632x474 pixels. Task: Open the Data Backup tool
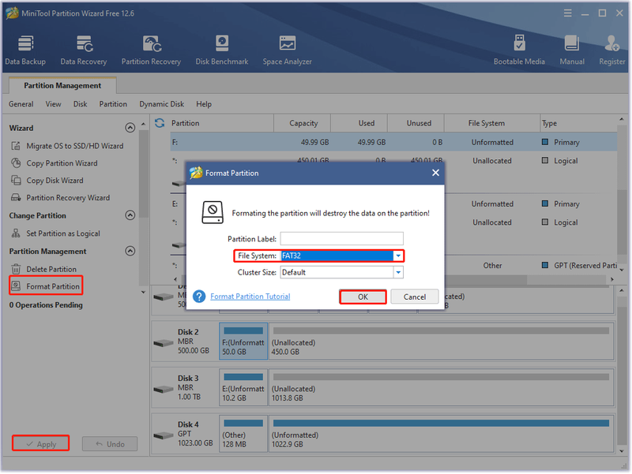click(x=25, y=50)
